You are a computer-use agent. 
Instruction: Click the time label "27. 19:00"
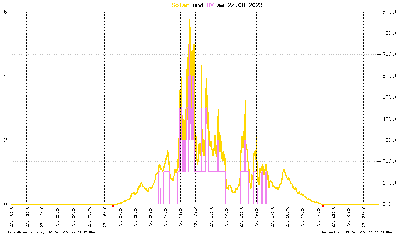coord(302,217)
